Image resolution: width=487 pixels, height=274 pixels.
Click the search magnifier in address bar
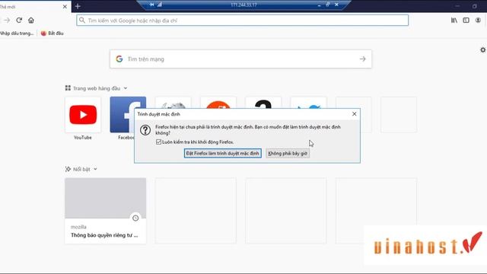(x=82, y=21)
